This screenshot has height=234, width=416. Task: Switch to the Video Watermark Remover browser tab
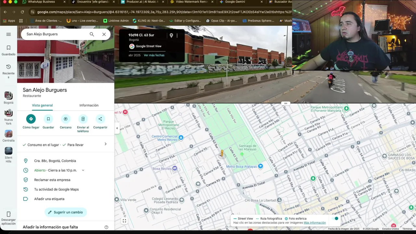tap(192, 2)
